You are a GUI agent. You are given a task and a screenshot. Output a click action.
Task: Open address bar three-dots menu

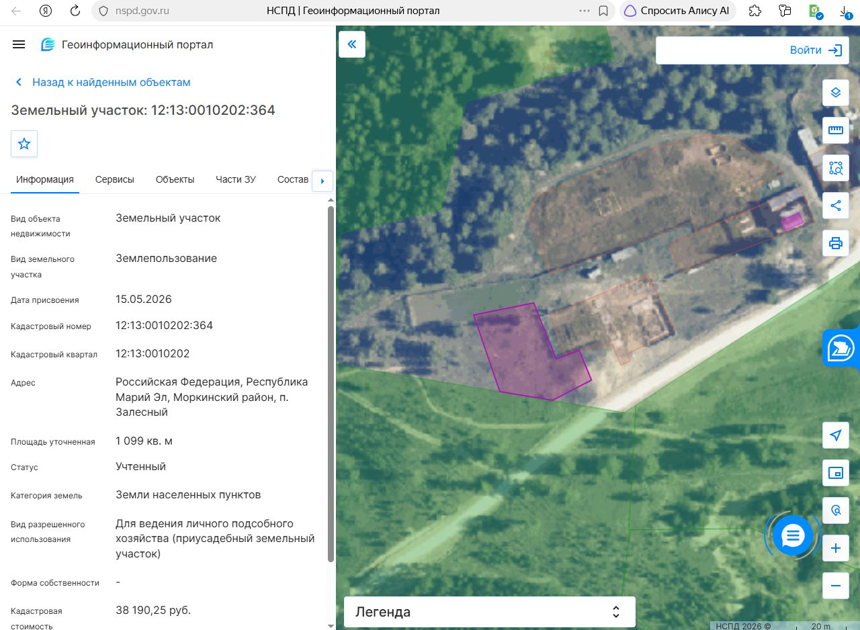(585, 11)
